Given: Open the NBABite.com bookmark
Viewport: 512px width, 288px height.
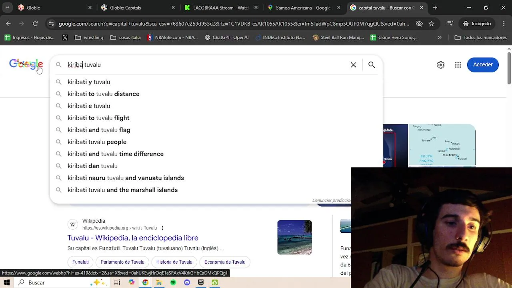Looking at the screenshot, I should [172, 38].
